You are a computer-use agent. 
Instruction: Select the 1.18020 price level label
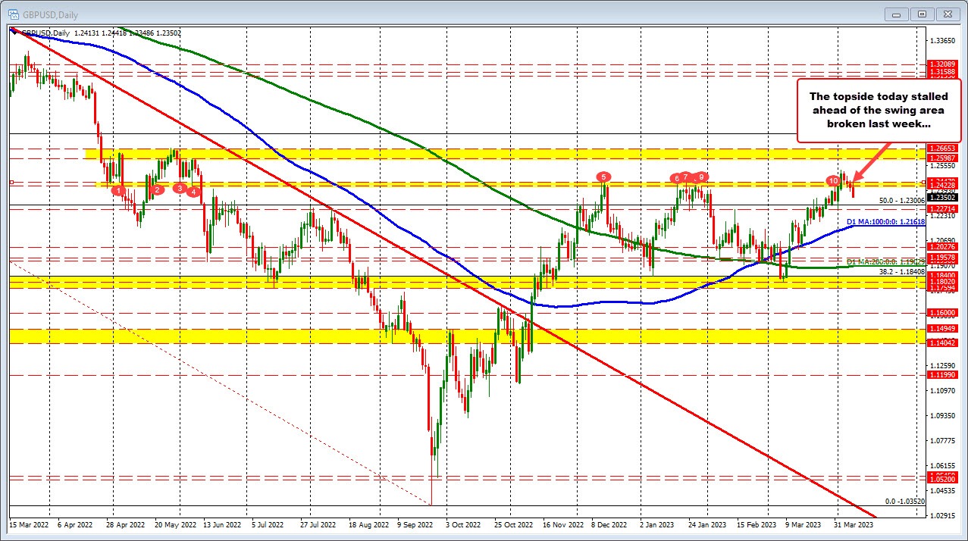coord(943,282)
